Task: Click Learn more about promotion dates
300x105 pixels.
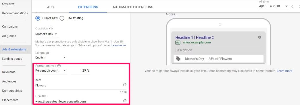Action: [x=119, y=45]
